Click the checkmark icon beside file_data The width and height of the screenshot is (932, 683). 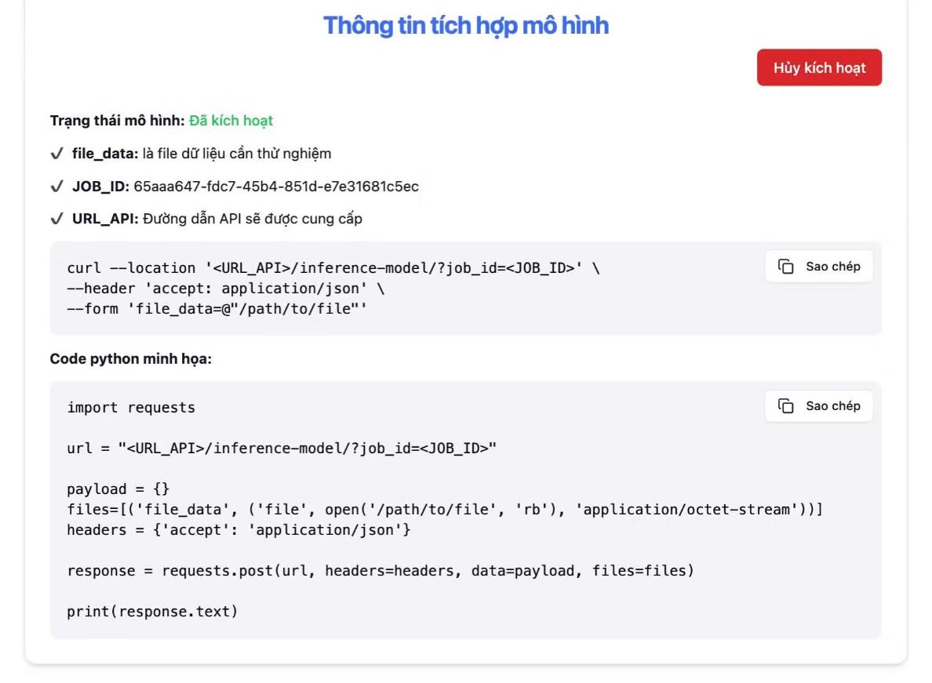pos(56,154)
